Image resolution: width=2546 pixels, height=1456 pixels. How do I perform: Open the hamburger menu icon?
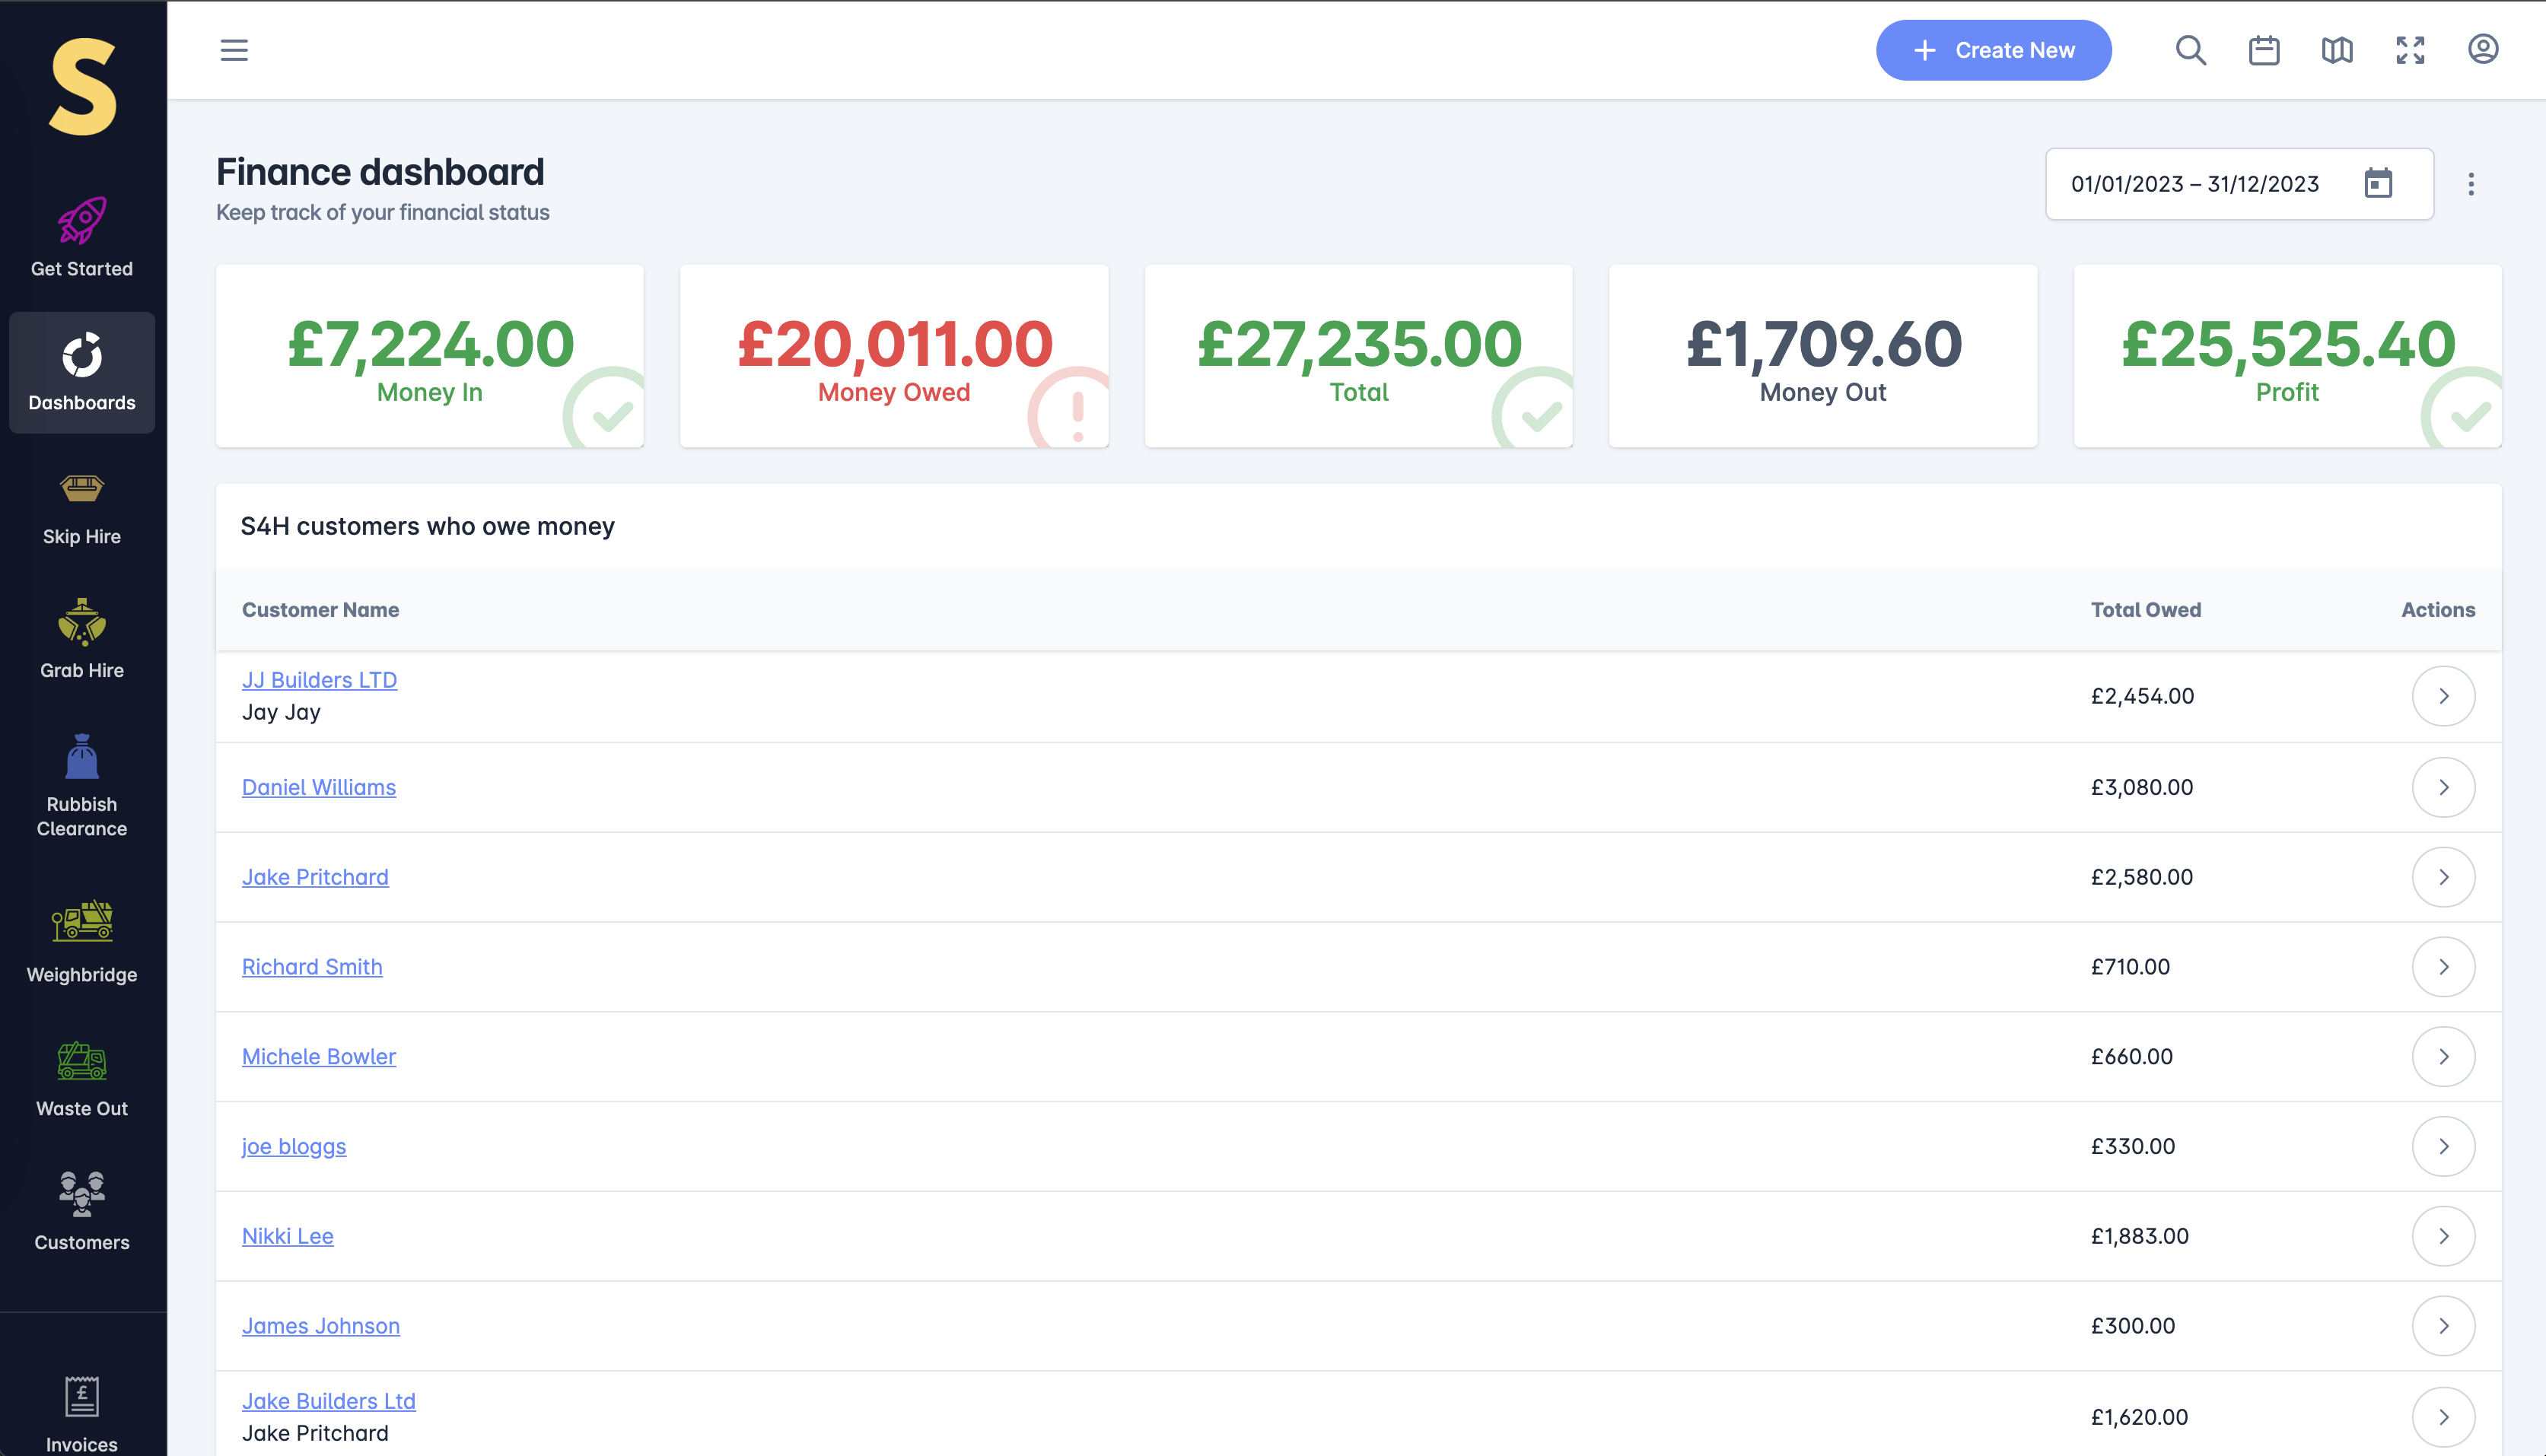pos(234,50)
